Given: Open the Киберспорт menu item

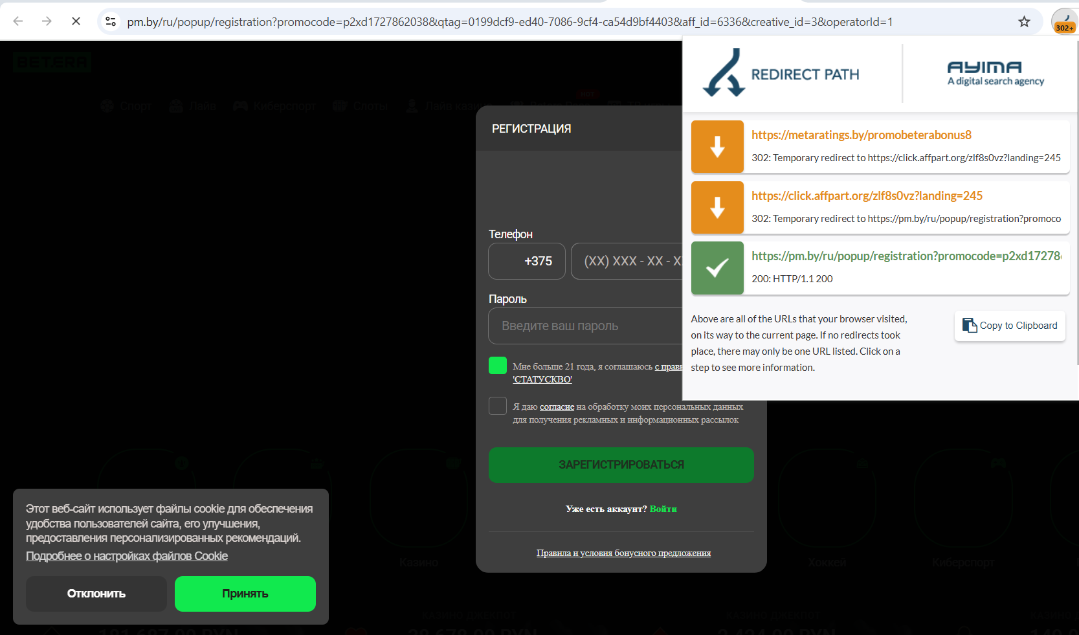Looking at the screenshot, I should click(x=274, y=106).
